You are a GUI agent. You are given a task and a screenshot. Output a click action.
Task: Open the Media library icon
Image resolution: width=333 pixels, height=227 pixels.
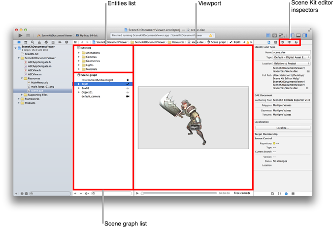point(293,194)
